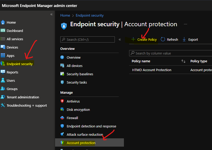Click the Policy type cell for HTMD Account Protection
The image size is (212, 150).
[201, 70]
